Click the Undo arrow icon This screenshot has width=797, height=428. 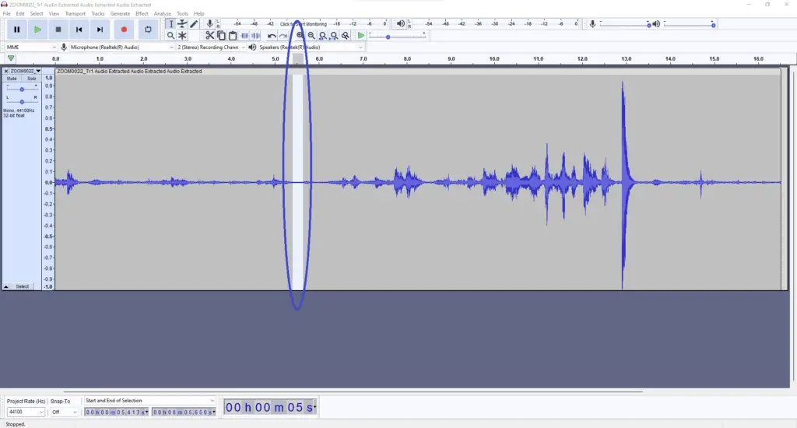[272, 36]
